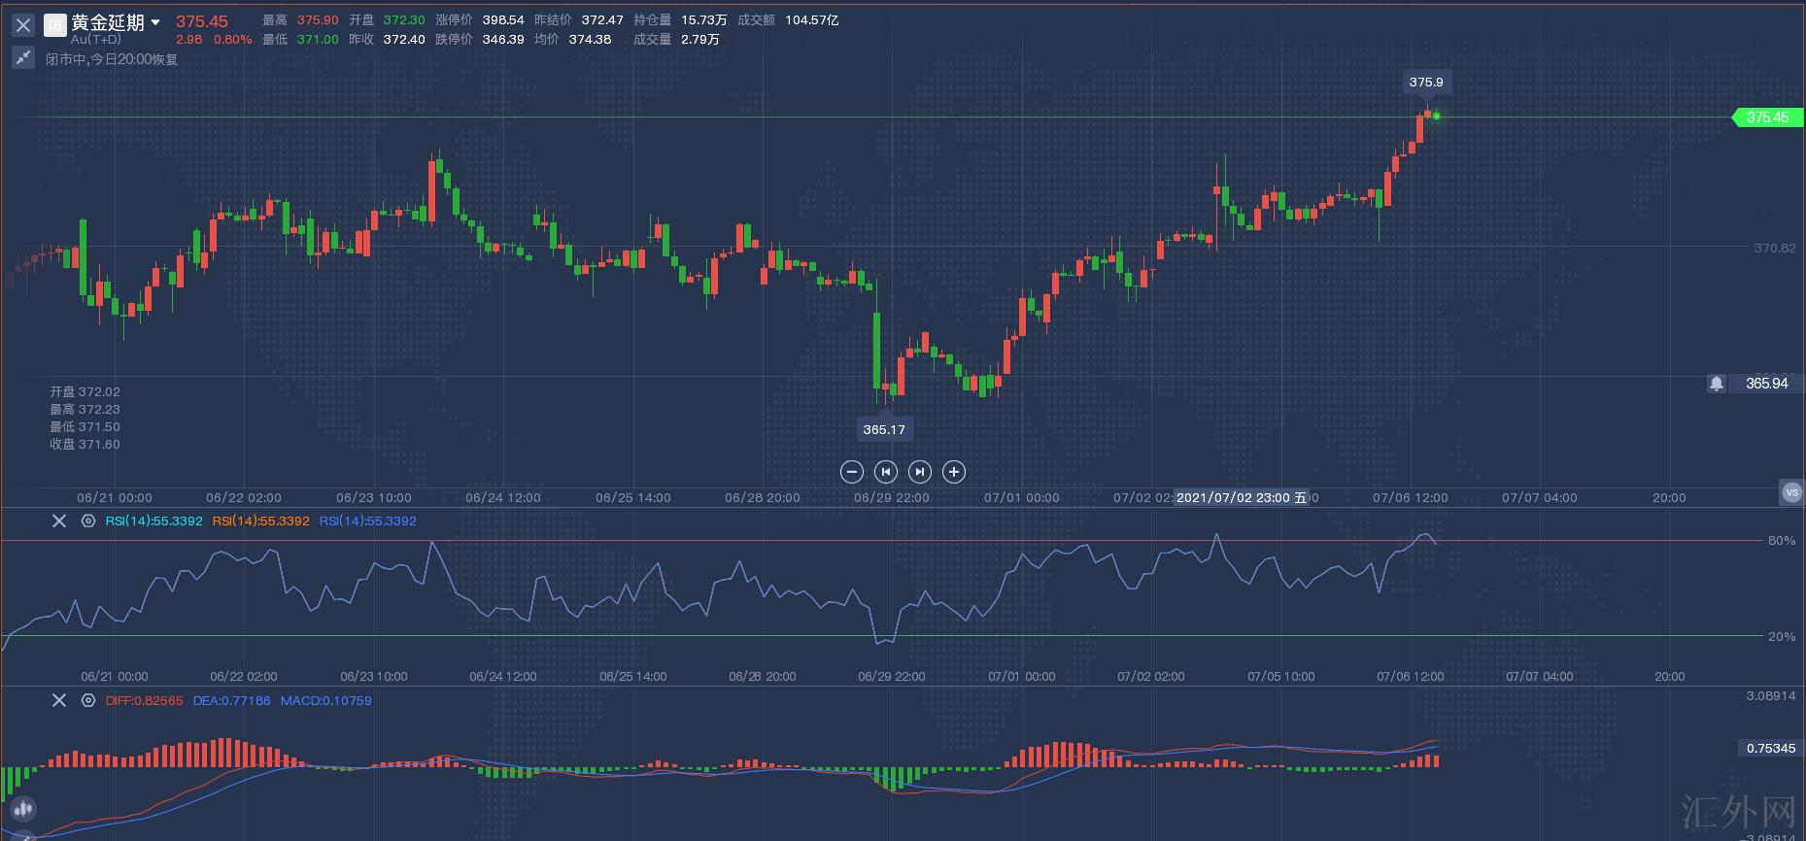Open the 黄金延期 symbol dropdown arrow
The image size is (1806, 841).
coord(155,22)
